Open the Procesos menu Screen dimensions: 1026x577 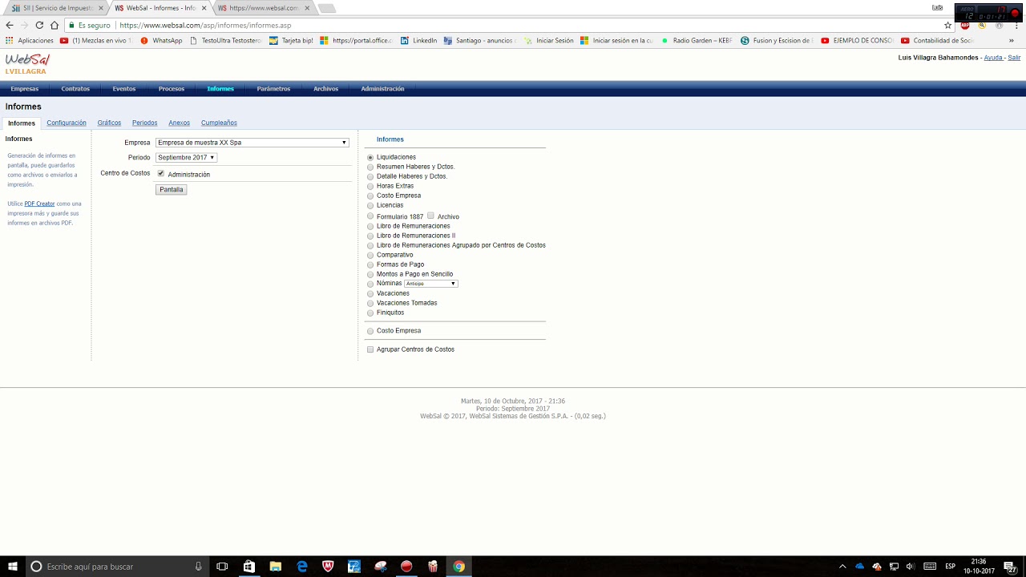[172, 89]
